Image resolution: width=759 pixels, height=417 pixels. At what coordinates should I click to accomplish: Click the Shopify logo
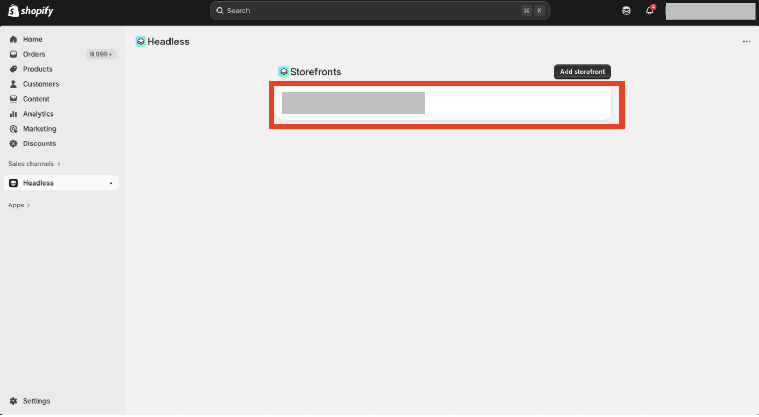click(x=31, y=11)
